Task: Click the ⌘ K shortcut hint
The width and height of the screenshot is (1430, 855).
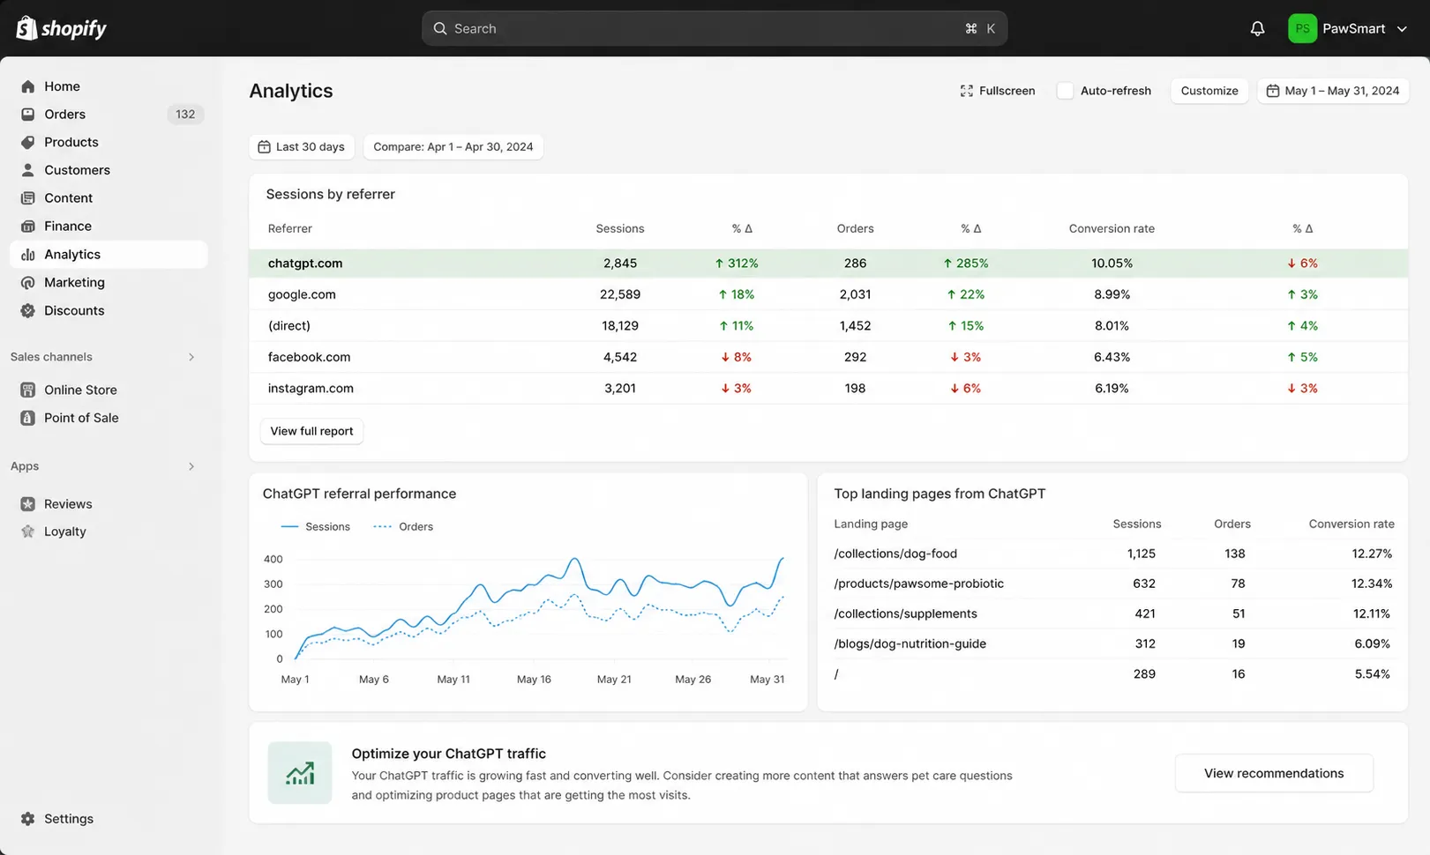Action: pos(980,28)
